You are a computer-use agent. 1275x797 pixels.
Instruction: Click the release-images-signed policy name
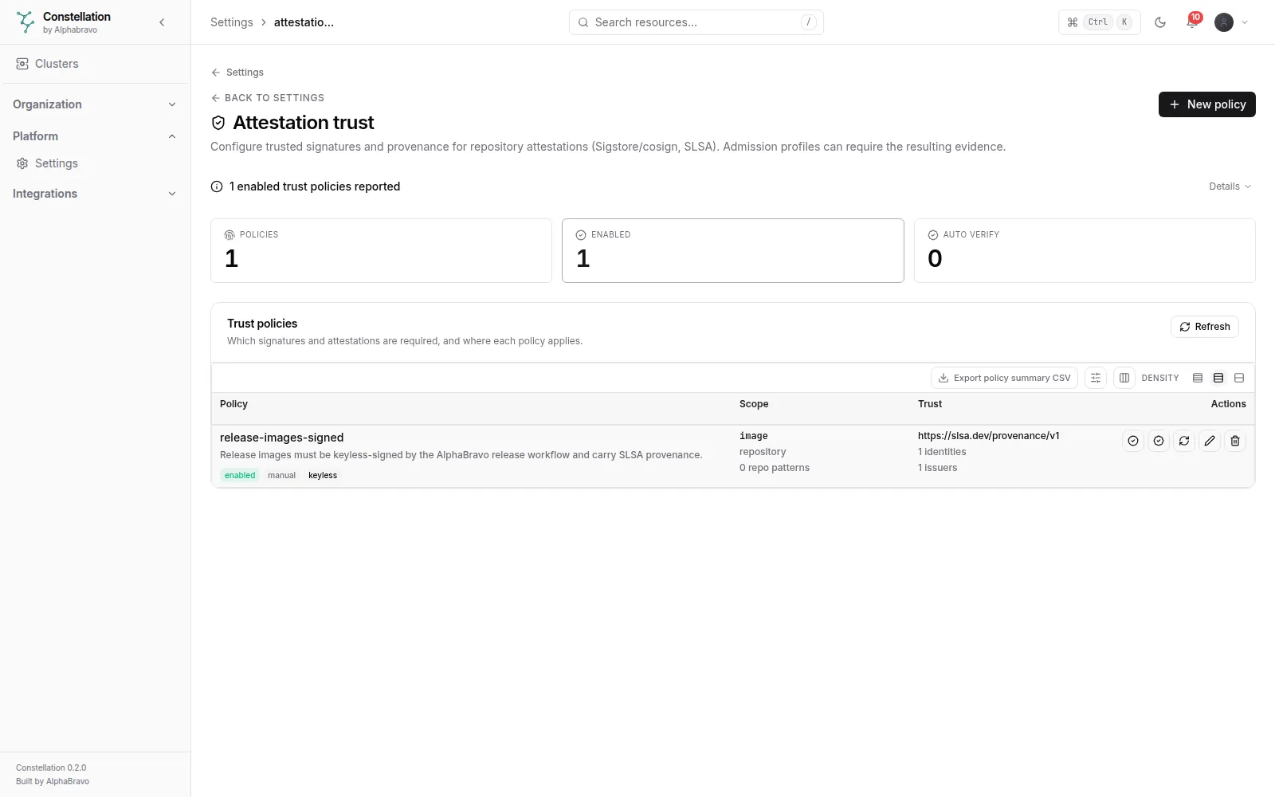click(x=282, y=438)
